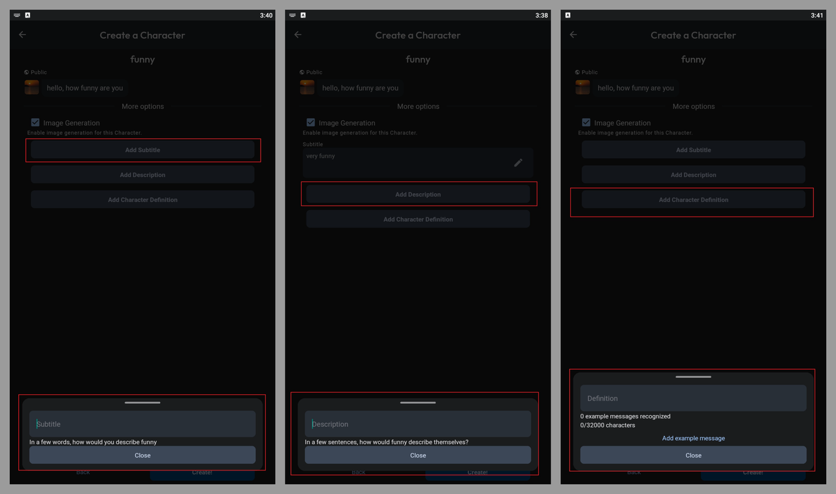Edit the 'very funny' subtitle with the pencil icon
The height and width of the screenshot is (494, 836).
click(518, 162)
